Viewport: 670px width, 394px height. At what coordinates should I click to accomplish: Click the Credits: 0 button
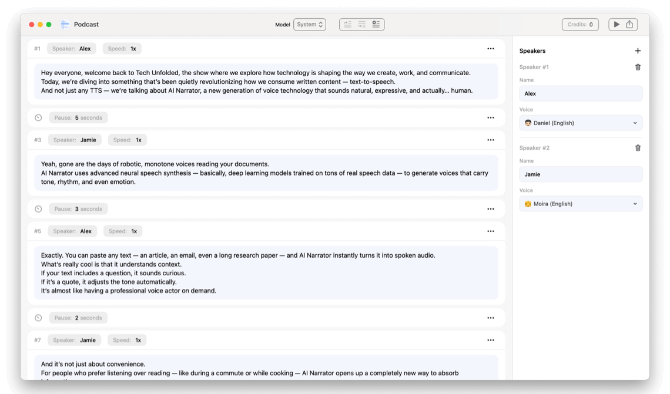tap(580, 25)
